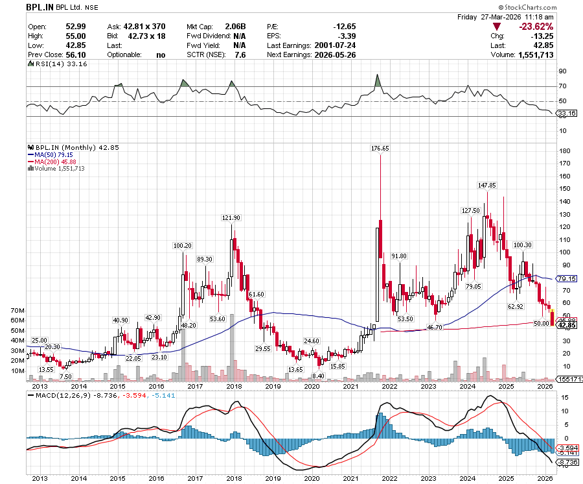Click the MA(50) 79.15 legend text

(54, 155)
